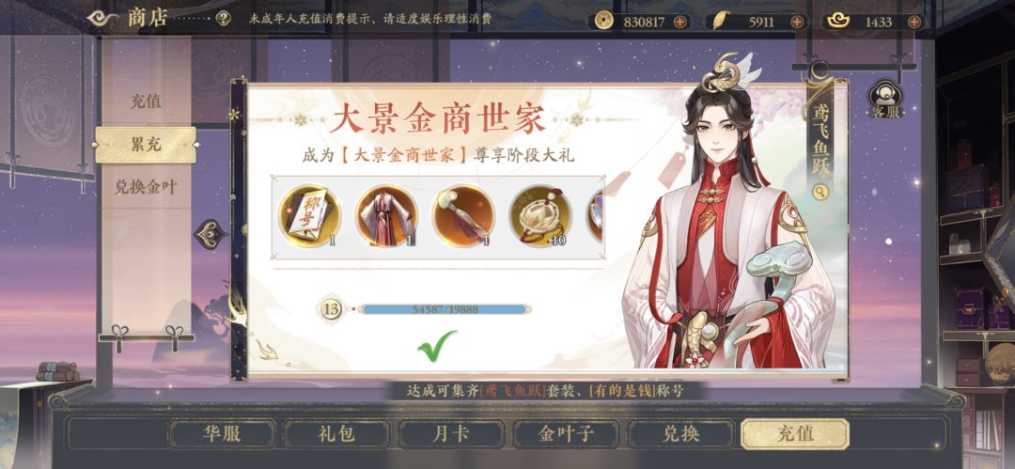Open the 客服 customer service icon

[x=885, y=99]
